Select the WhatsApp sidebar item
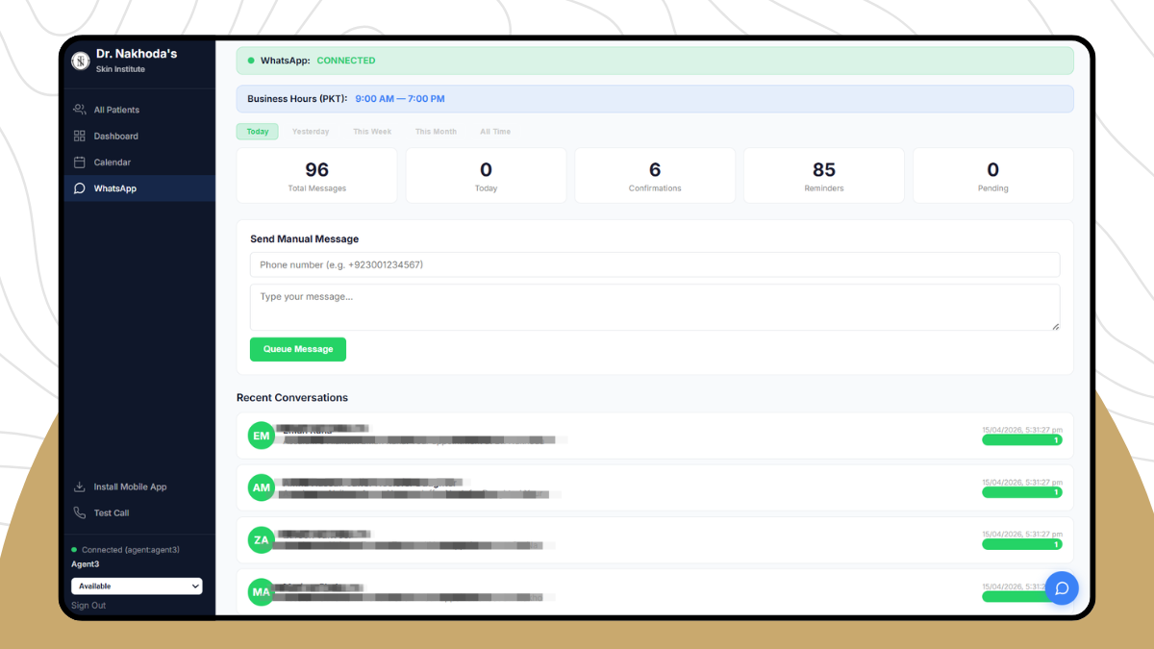The height and width of the screenshot is (649, 1154). click(x=140, y=188)
